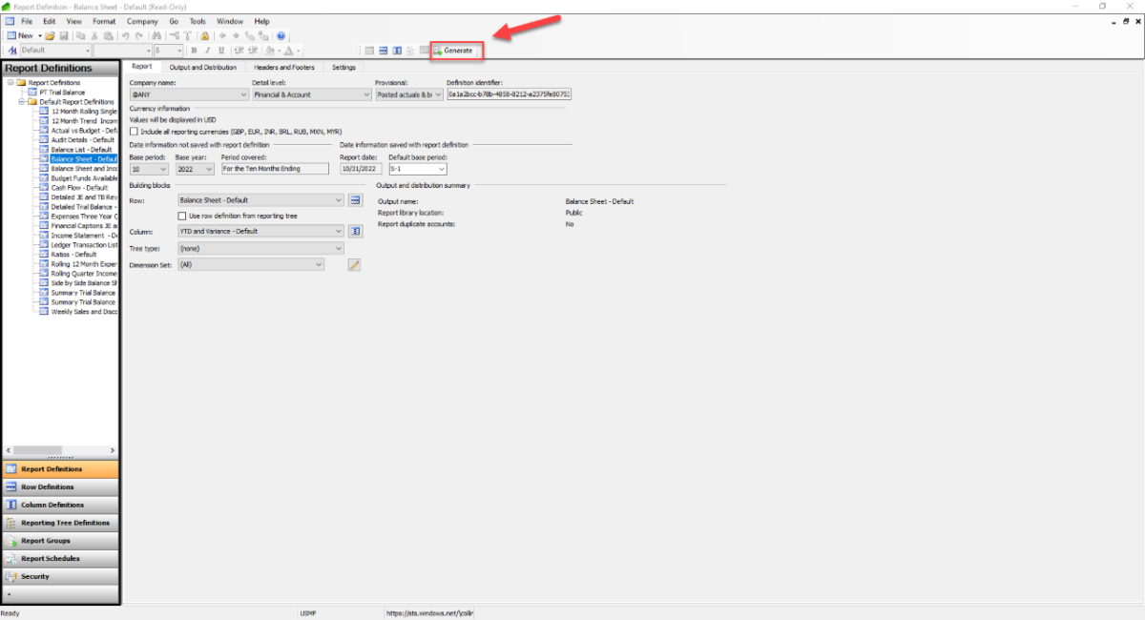The image size is (1145, 620).
Task: Enable include all reporting currencies
Action: pyautogui.click(x=135, y=131)
